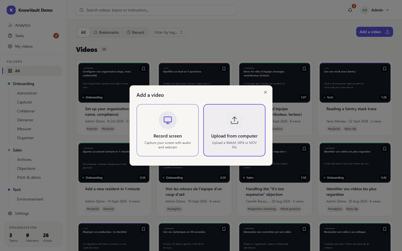Bookmark the Déployer en production video

pos(143,229)
